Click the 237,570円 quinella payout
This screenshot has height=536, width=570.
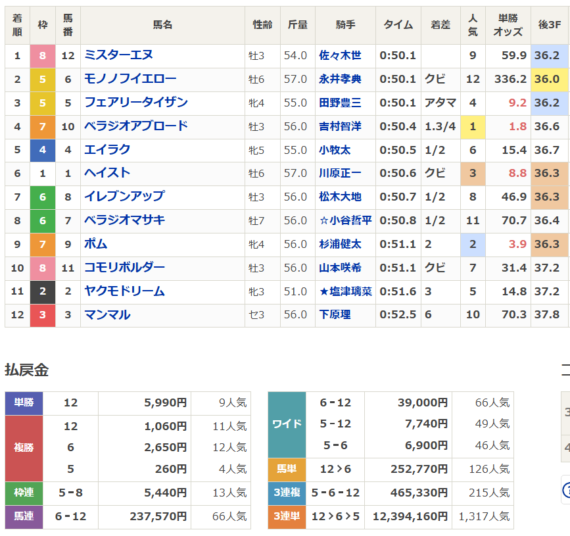click(158, 516)
